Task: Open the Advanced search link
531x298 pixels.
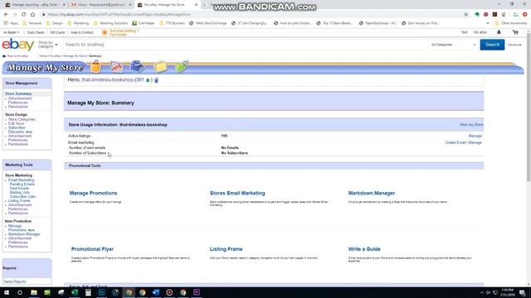Action: (x=514, y=45)
